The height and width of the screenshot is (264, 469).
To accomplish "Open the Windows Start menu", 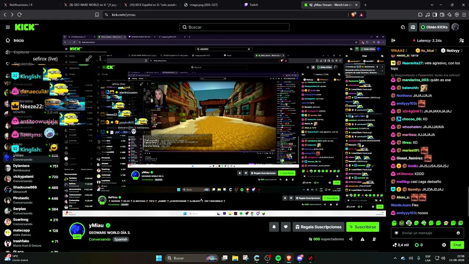I will point(159,258).
